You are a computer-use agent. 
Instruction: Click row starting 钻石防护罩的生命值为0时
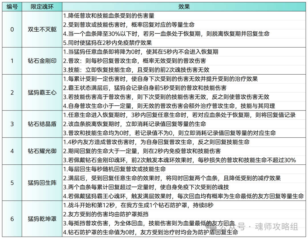click(x=184, y=232)
